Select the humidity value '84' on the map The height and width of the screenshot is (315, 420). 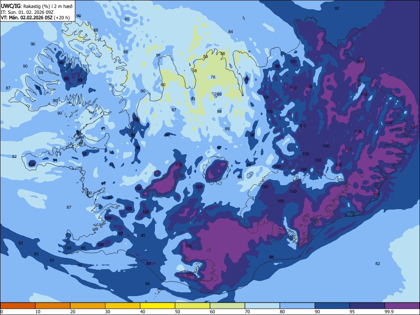pyautogui.click(x=231, y=32)
